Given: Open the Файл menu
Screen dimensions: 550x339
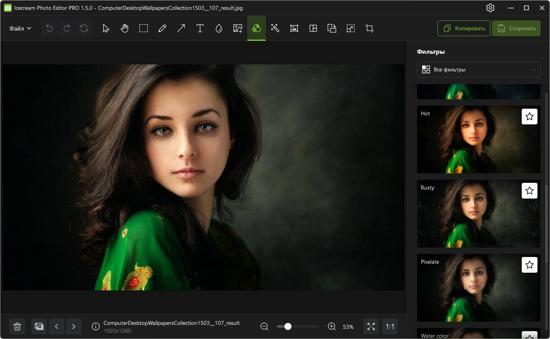Looking at the screenshot, I should click(20, 28).
